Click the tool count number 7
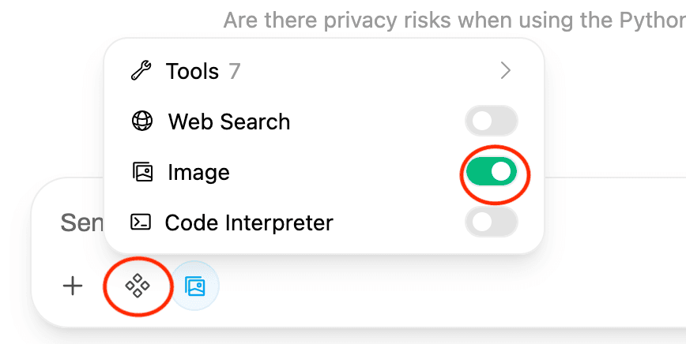The width and height of the screenshot is (686, 344). (x=235, y=72)
